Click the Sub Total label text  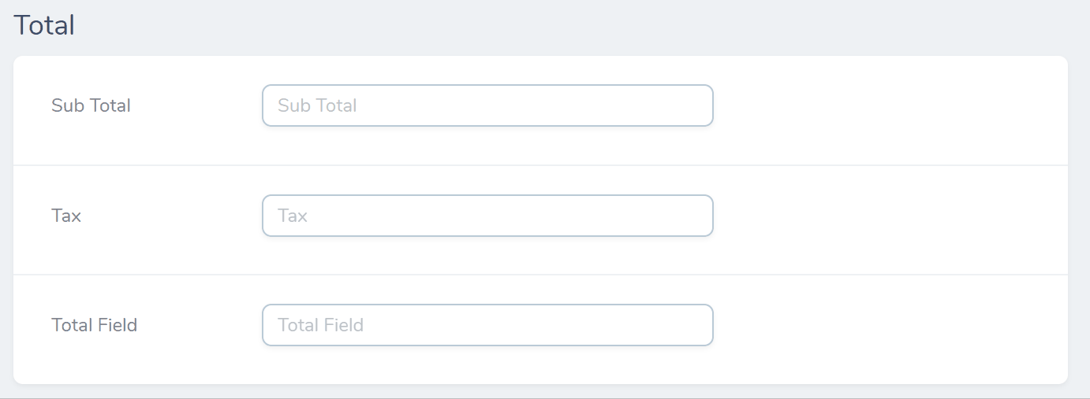point(91,105)
